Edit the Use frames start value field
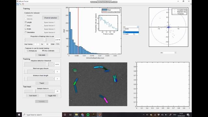Viewport: 208px width, 117px height. click(x=37, y=44)
